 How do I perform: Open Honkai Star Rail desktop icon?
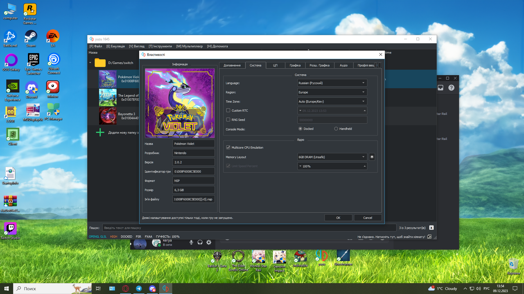point(258,261)
